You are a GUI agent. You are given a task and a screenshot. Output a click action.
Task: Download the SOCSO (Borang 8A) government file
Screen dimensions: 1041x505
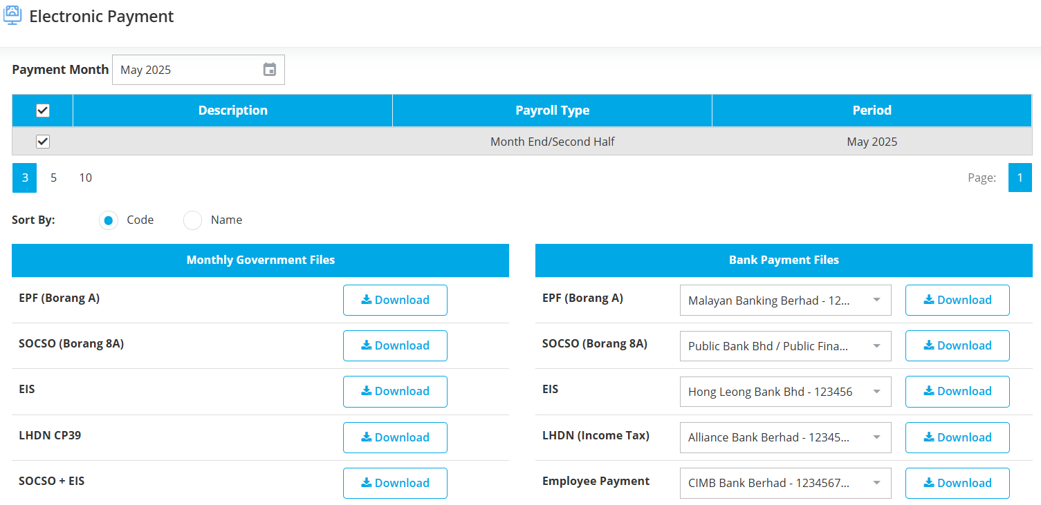(x=395, y=345)
